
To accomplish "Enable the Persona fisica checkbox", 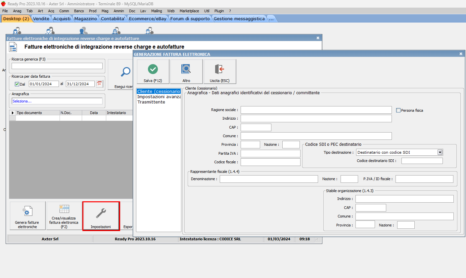I will point(398,110).
